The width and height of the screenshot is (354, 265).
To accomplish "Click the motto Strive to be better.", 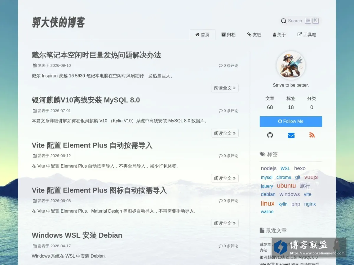I will coord(291,85).
